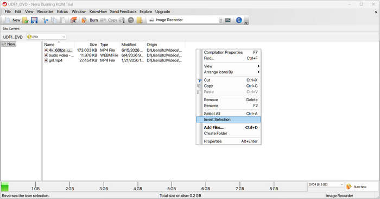
Task: Click the Disc Content panel label
Action: tap(11, 29)
